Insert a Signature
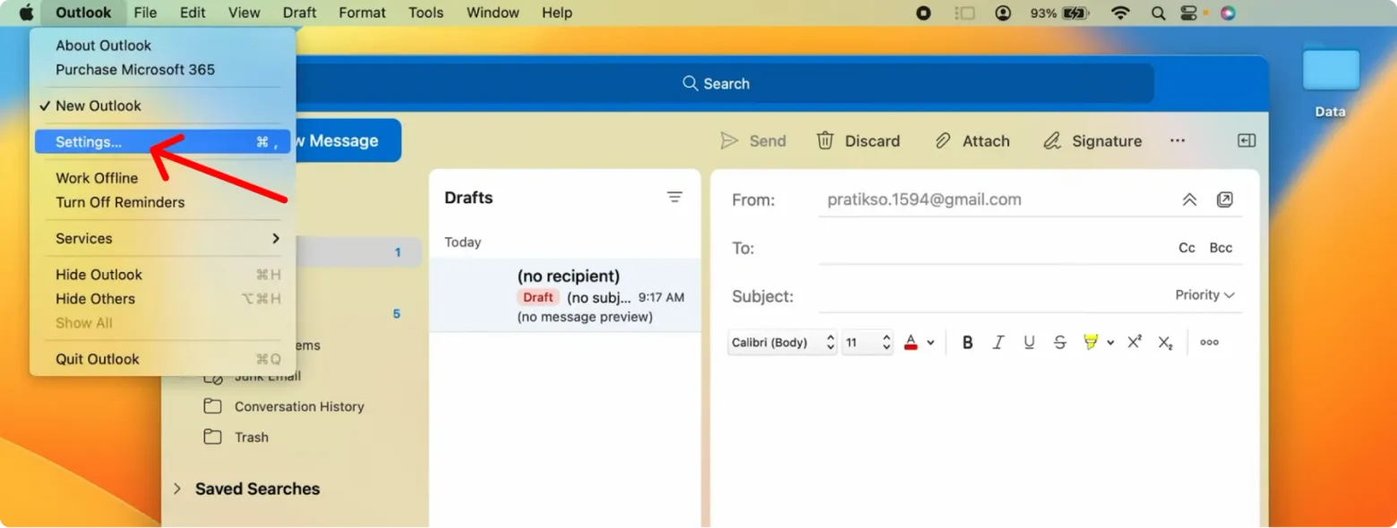The height and width of the screenshot is (528, 1397). 1093,141
